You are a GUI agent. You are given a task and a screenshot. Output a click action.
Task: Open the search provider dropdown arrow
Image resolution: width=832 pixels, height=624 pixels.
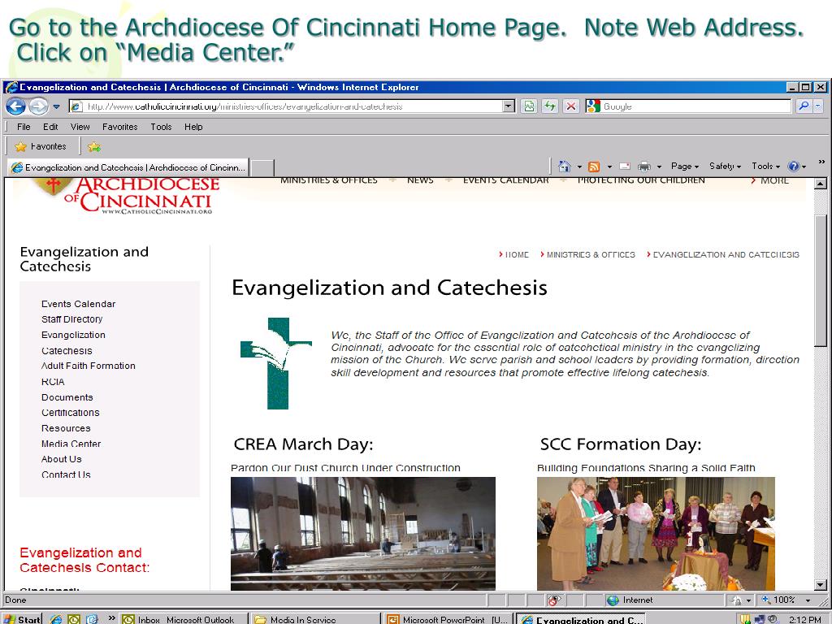818,106
